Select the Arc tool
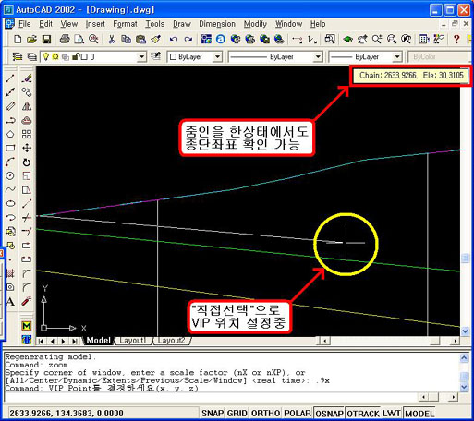This screenshot has width=474, height=421. [x=10, y=162]
